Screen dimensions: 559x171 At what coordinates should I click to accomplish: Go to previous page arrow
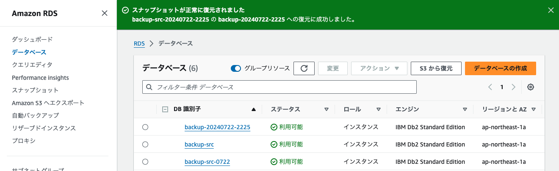click(490, 87)
